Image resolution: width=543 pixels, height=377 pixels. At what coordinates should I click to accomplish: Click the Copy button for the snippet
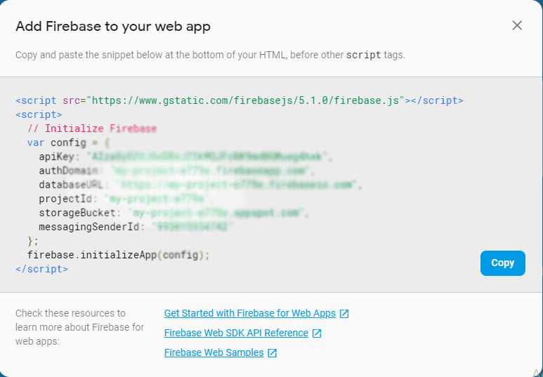tap(502, 263)
